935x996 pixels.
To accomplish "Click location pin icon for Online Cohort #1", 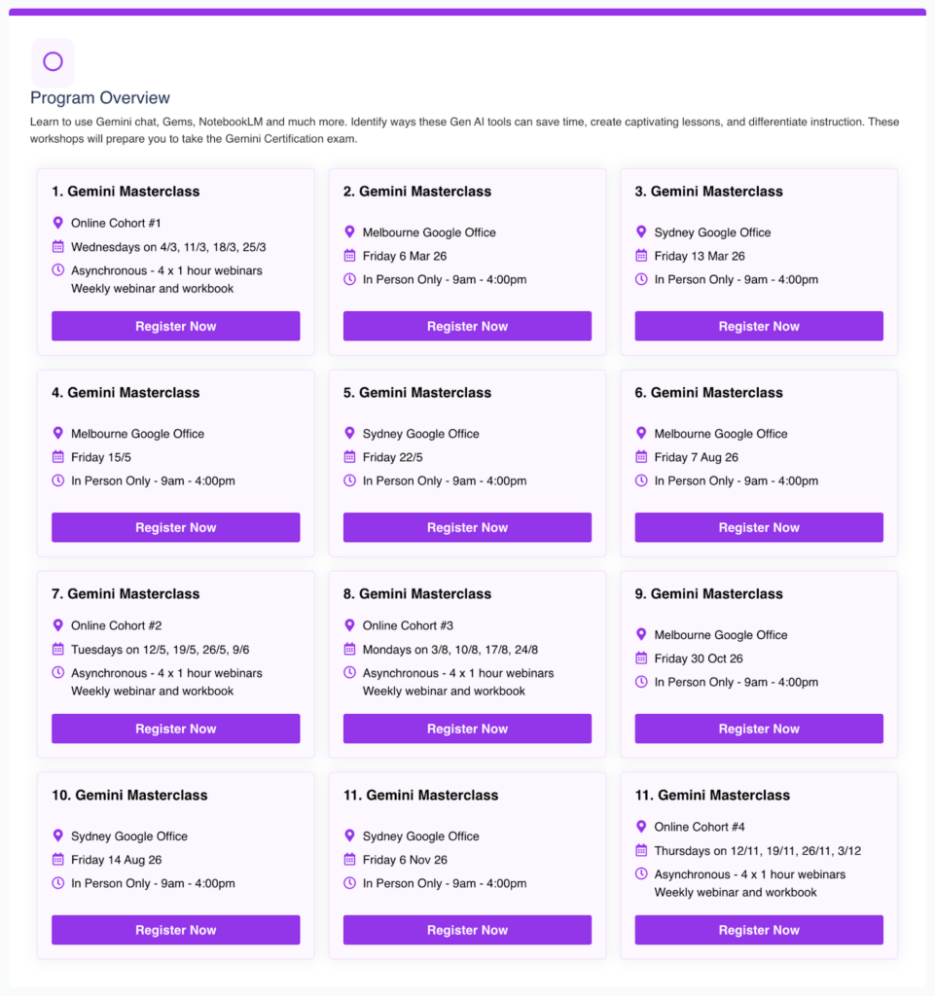I will 57,223.
